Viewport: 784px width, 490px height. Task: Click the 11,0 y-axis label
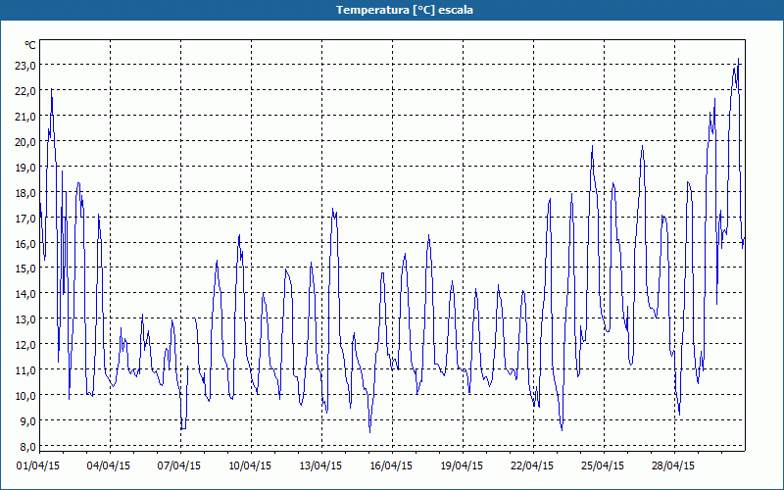pos(26,370)
